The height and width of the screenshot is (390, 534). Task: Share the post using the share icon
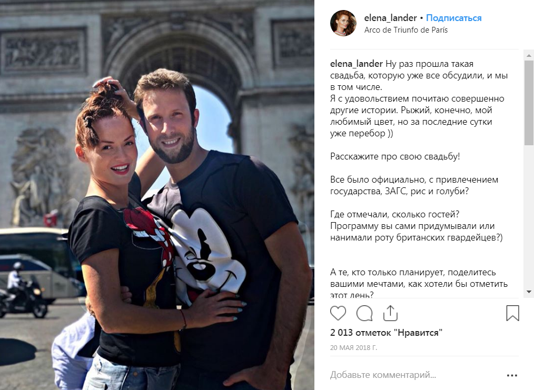point(390,313)
